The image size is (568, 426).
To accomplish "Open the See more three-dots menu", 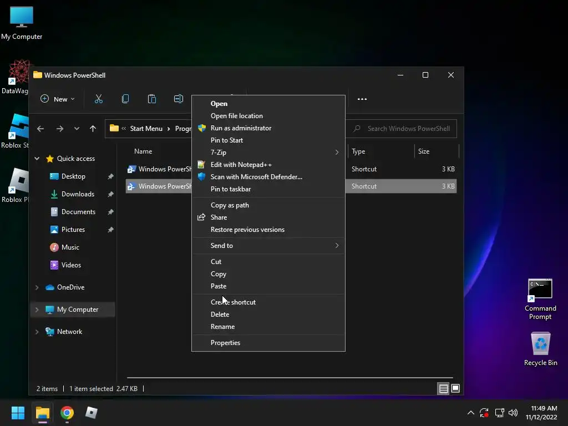I will click(x=362, y=99).
